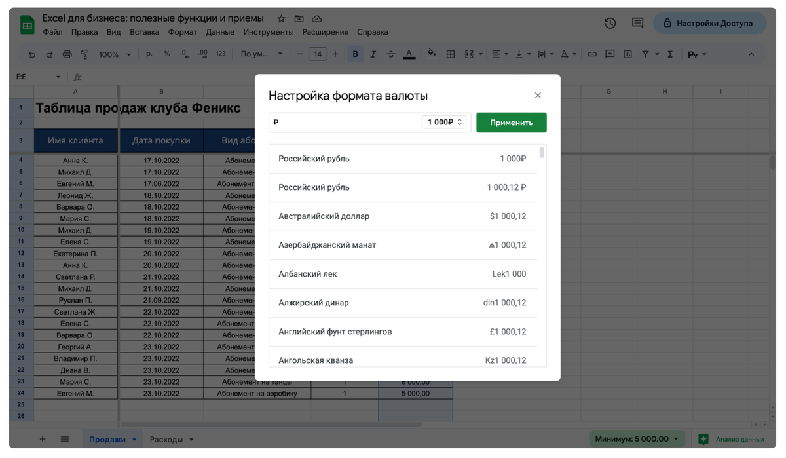Open the E:E name box dropdown
786x458 pixels.
coord(58,77)
